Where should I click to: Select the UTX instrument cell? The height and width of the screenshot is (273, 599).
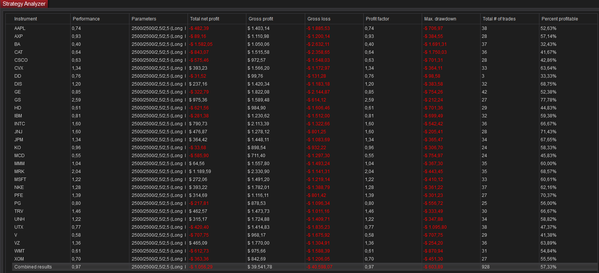pyautogui.click(x=19, y=227)
